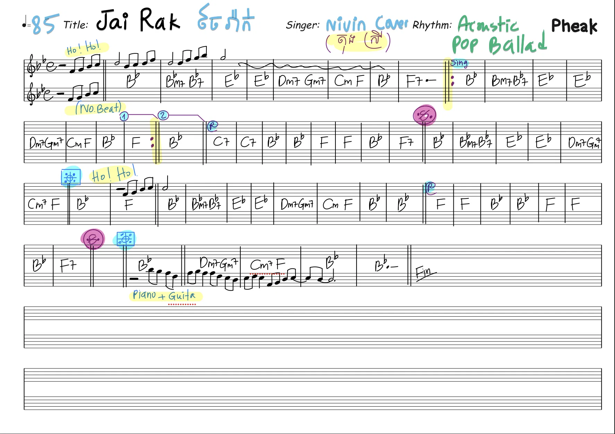The width and height of the screenshot is (615, 434).
Task: Click the blue Thai title after Jai Rak
Action: [225, 18]
